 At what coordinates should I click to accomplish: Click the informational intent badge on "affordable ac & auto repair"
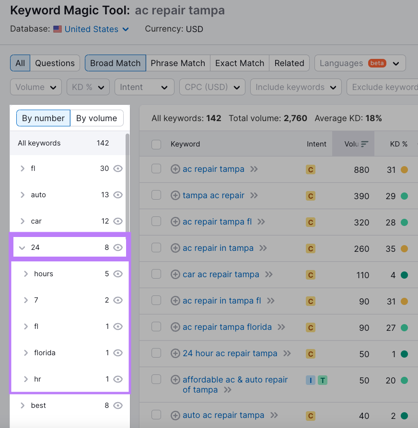(x=310, y=379)
